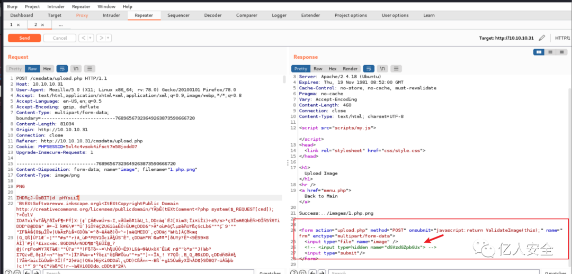
Task: Select Pretty view in Request pane
Action: tap(15, 69)
